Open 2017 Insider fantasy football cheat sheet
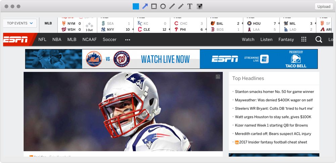This screenshot has width=336, height=163. (x=273, y=142)
